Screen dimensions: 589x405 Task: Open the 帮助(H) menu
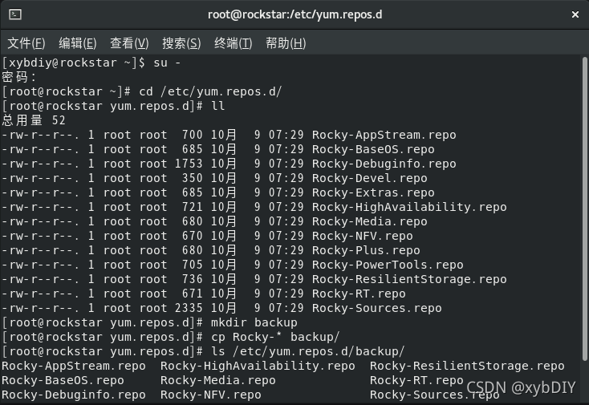pos(286,43)
